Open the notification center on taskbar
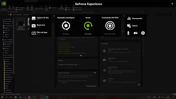176x99 pixels. point(173,97)
